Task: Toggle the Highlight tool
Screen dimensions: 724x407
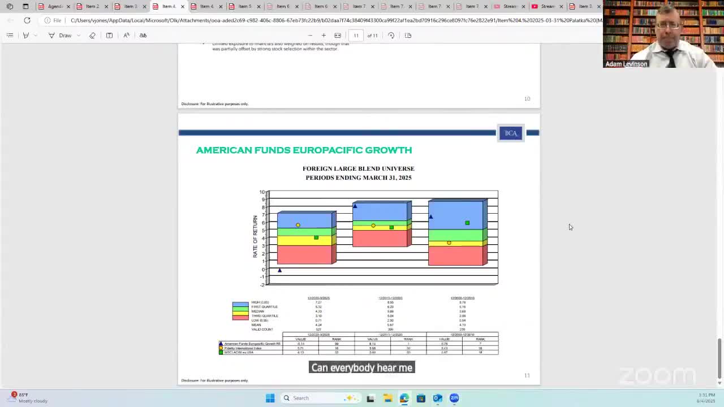Action: pos(25,35)
